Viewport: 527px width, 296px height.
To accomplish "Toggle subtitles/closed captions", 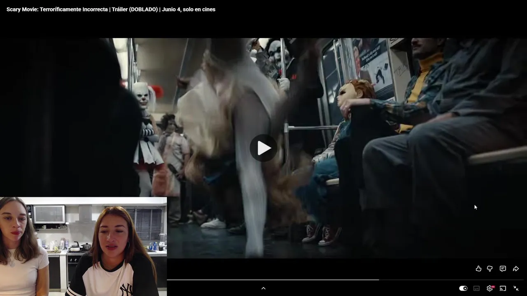I will 476,288.
